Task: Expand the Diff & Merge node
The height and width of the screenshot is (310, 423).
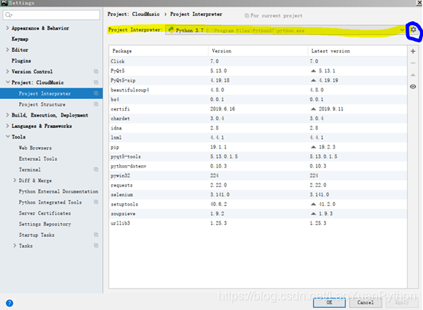Action: (x=15, y=181)
